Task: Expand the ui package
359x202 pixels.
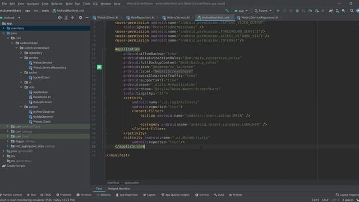Action: [x=21, y=82]
